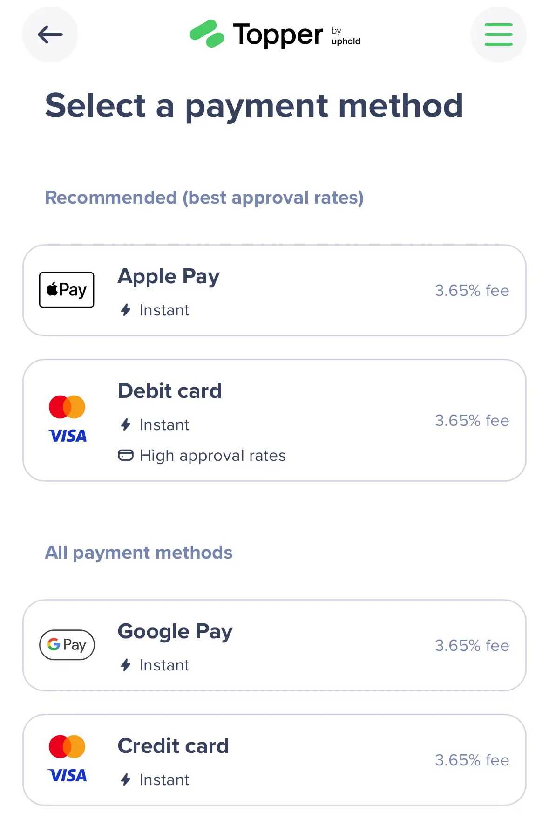Click the Topper green logo mark
The image size is (549, 820).
pyautogui.click(x=206, y=34)
